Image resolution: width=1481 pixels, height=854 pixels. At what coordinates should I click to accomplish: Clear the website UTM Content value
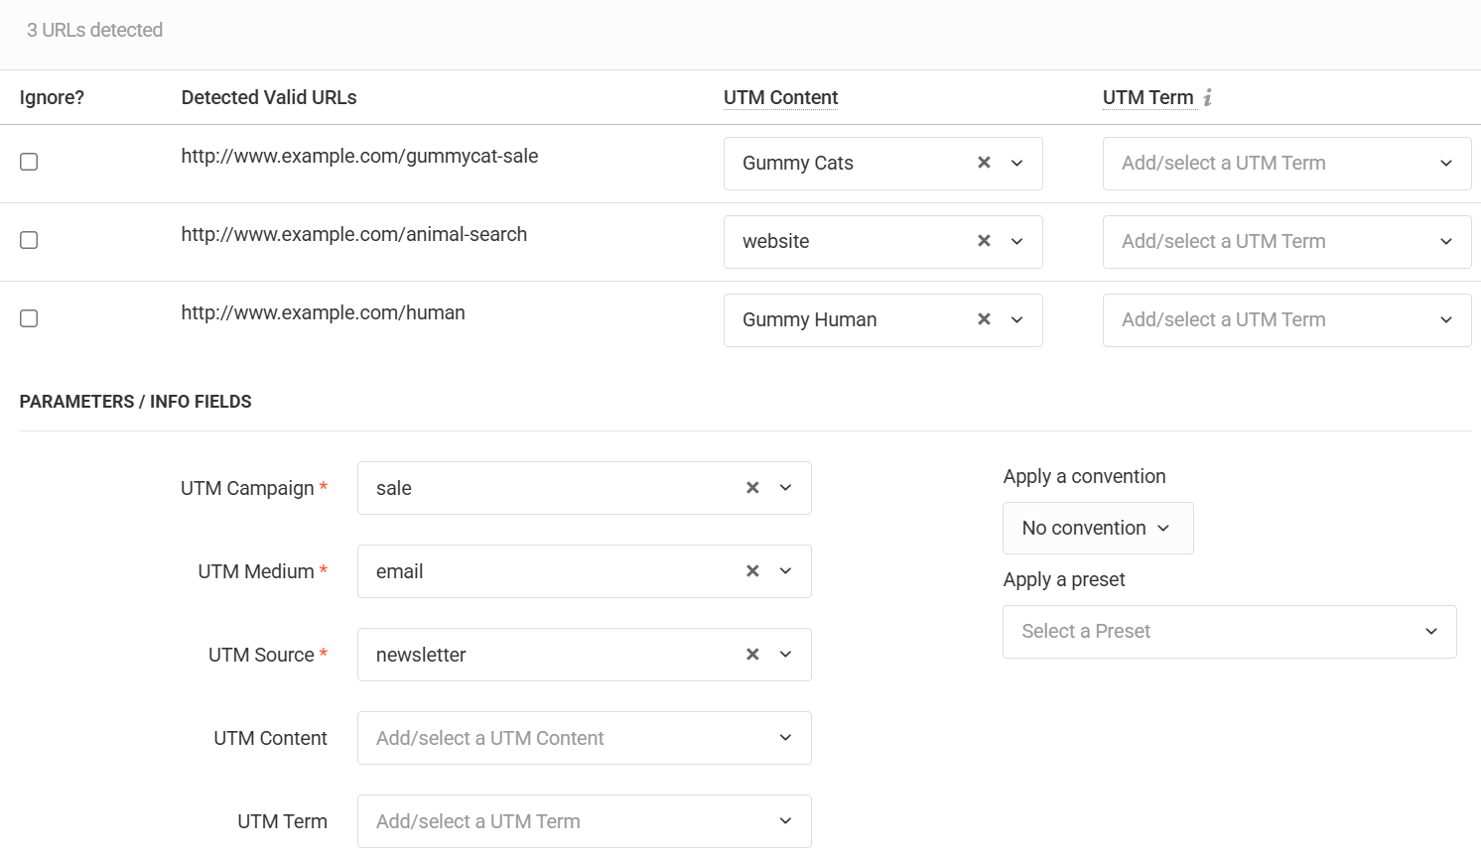tap(984, 241)
